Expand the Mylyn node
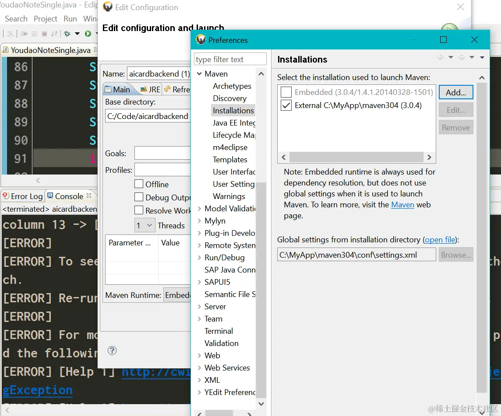 tap(199, 220)
